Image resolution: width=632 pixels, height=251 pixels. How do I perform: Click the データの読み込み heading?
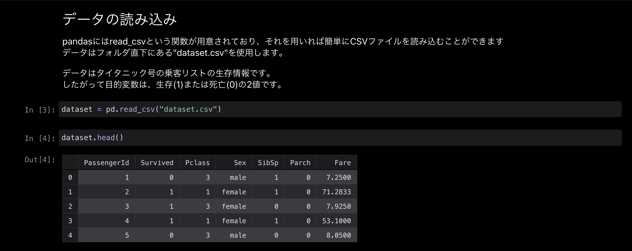click(x=119, y=19)
